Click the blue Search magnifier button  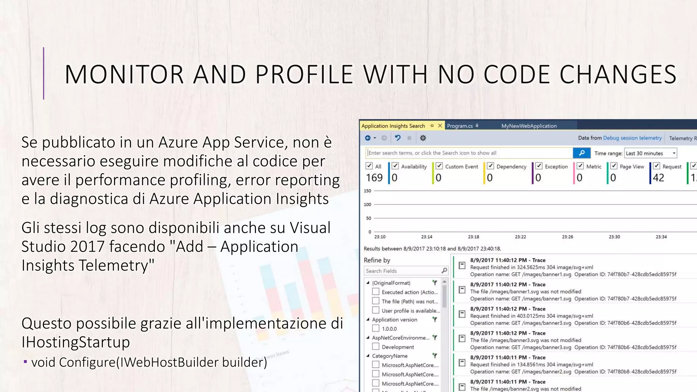click(x=582, y=153)
